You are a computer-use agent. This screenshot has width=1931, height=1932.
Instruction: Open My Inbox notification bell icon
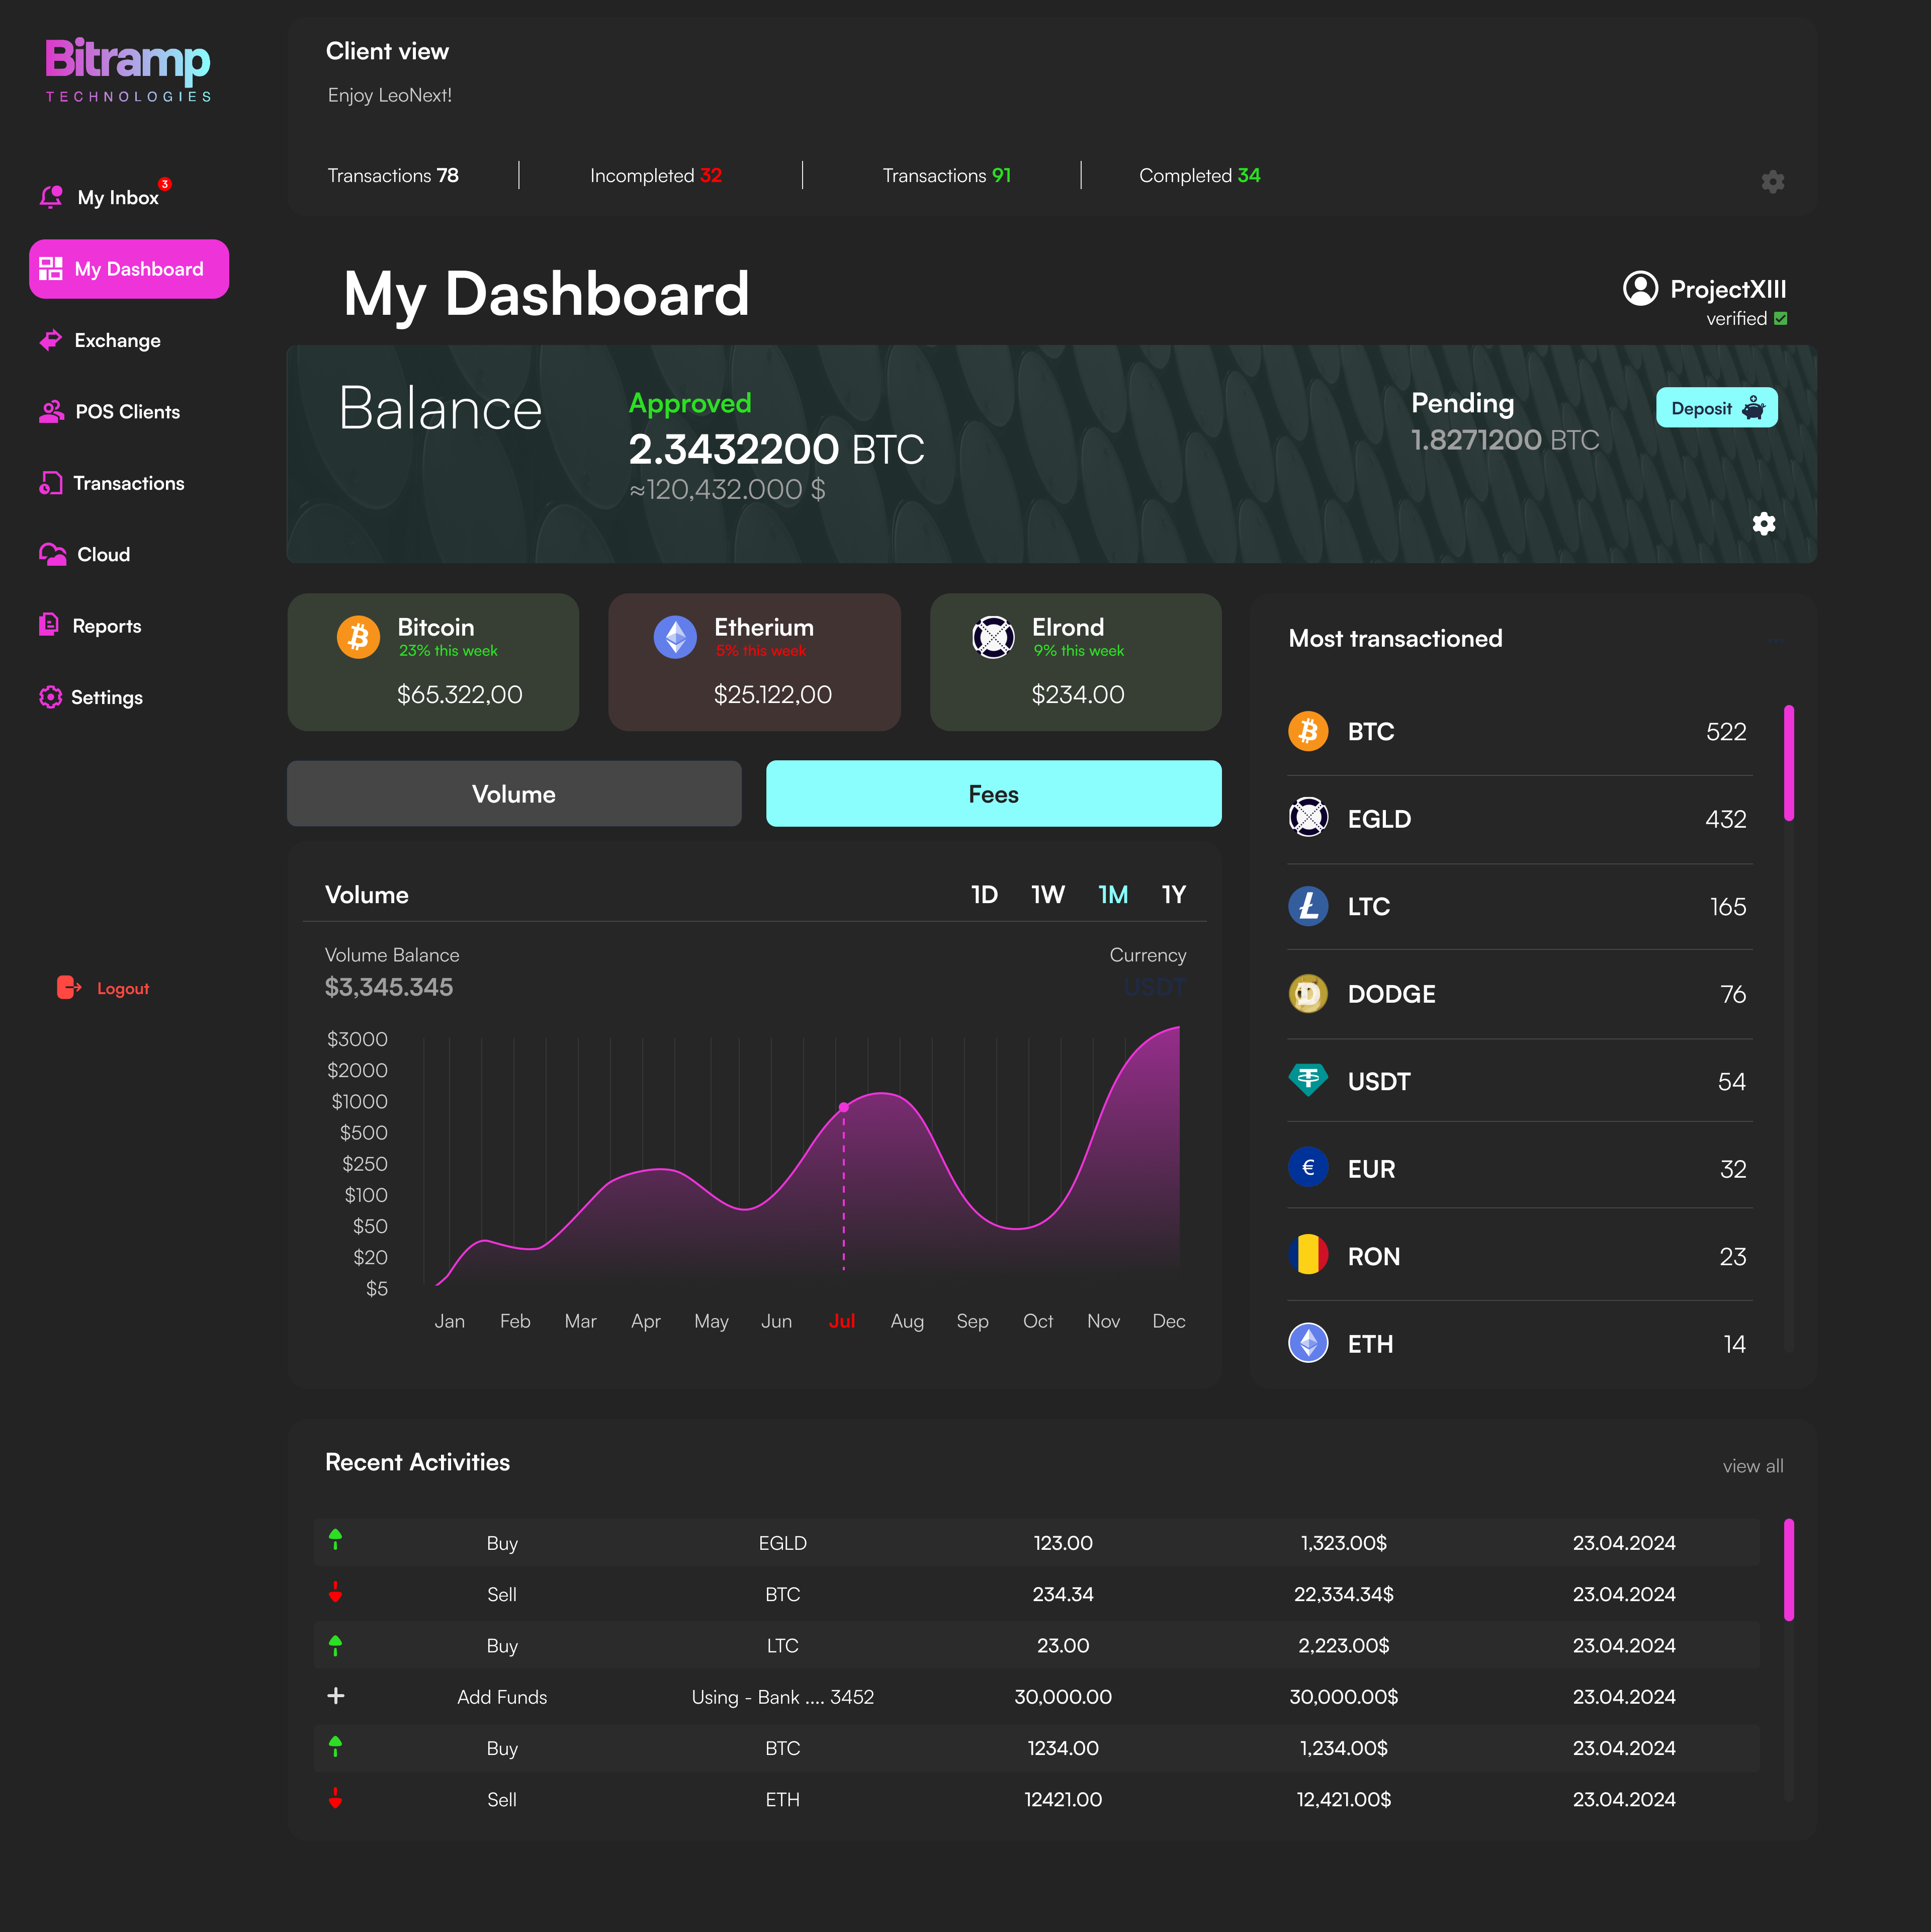[51, 197]
